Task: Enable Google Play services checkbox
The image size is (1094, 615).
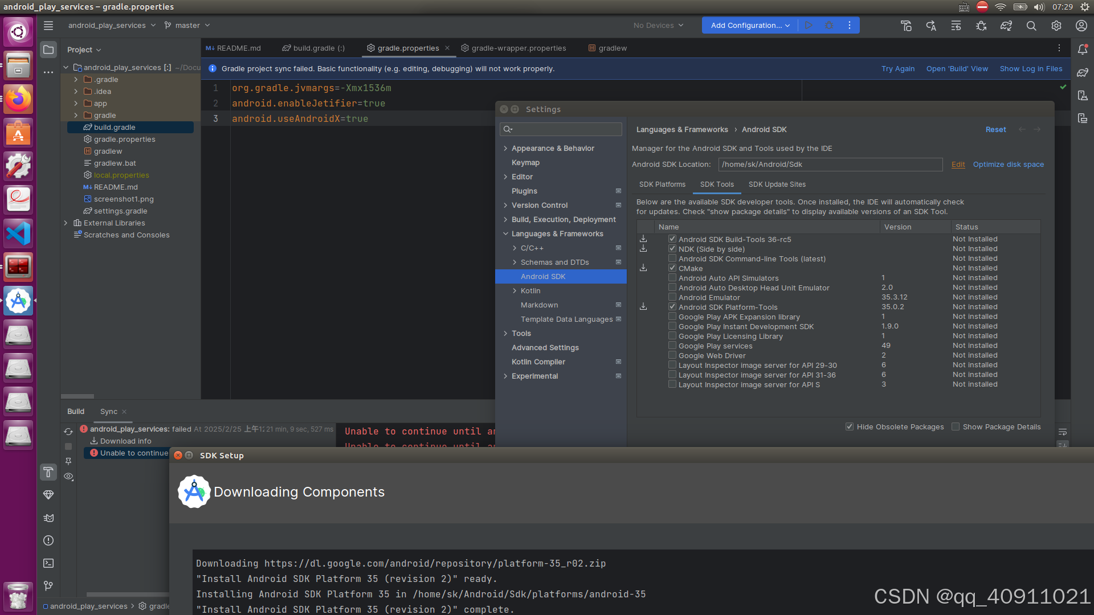Action: (672, 346)
